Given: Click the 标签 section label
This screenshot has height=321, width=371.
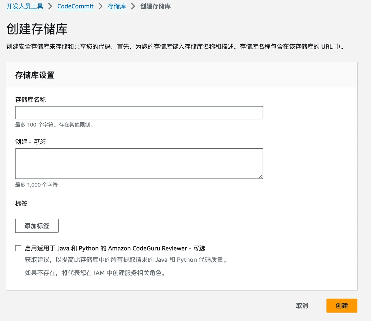Looking at the screenshot, I should [x=21, y=203].
